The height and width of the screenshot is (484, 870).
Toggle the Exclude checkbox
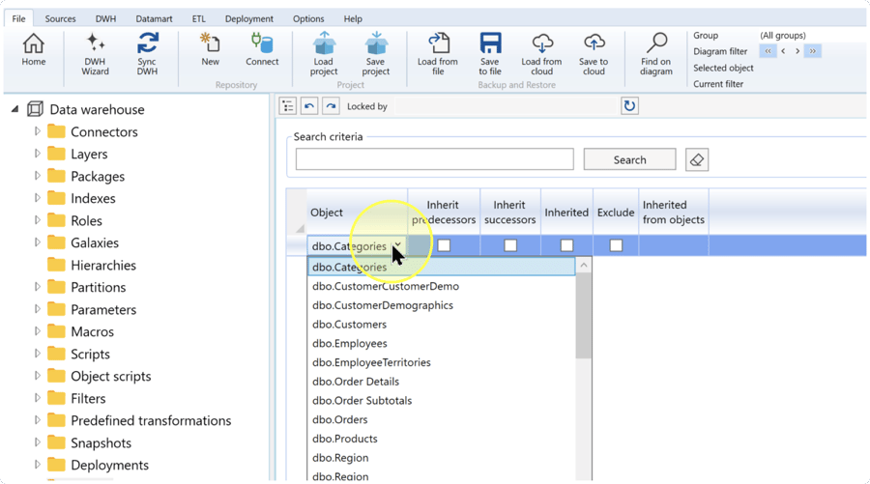coord(616,245)
